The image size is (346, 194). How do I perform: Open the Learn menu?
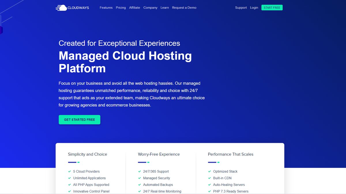165,7
